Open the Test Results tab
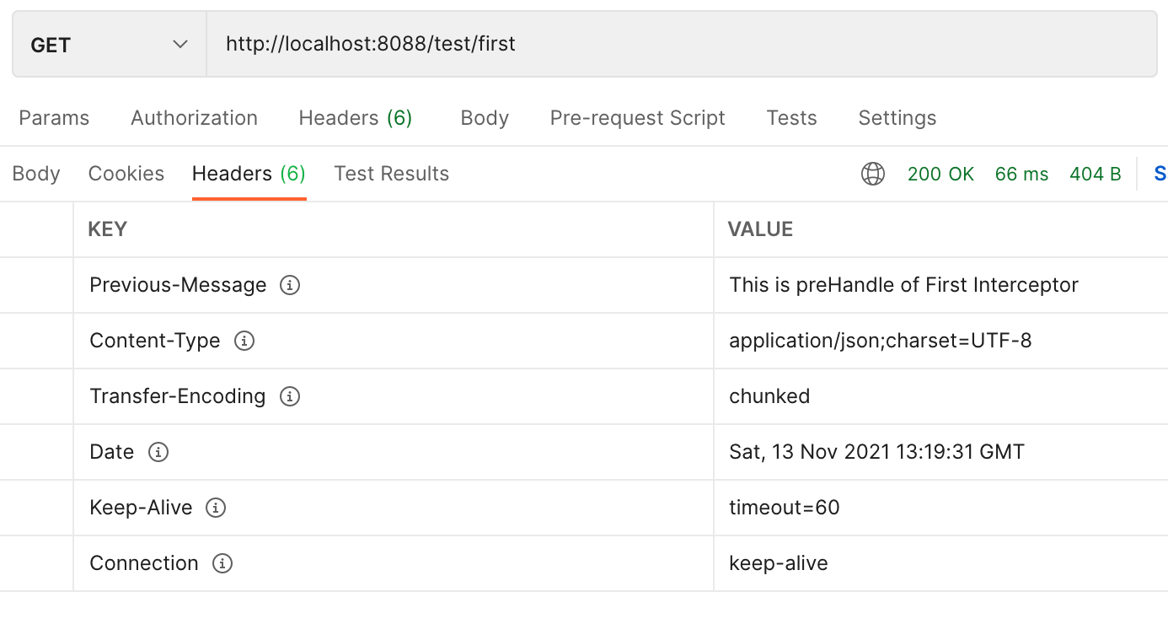Screen dimensions: 1168x624 click(x=391, y=174)
